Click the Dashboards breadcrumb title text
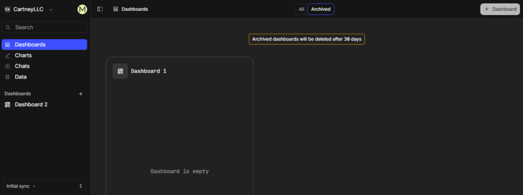Screen dimensions: 523x195 [x=135, y=9]
